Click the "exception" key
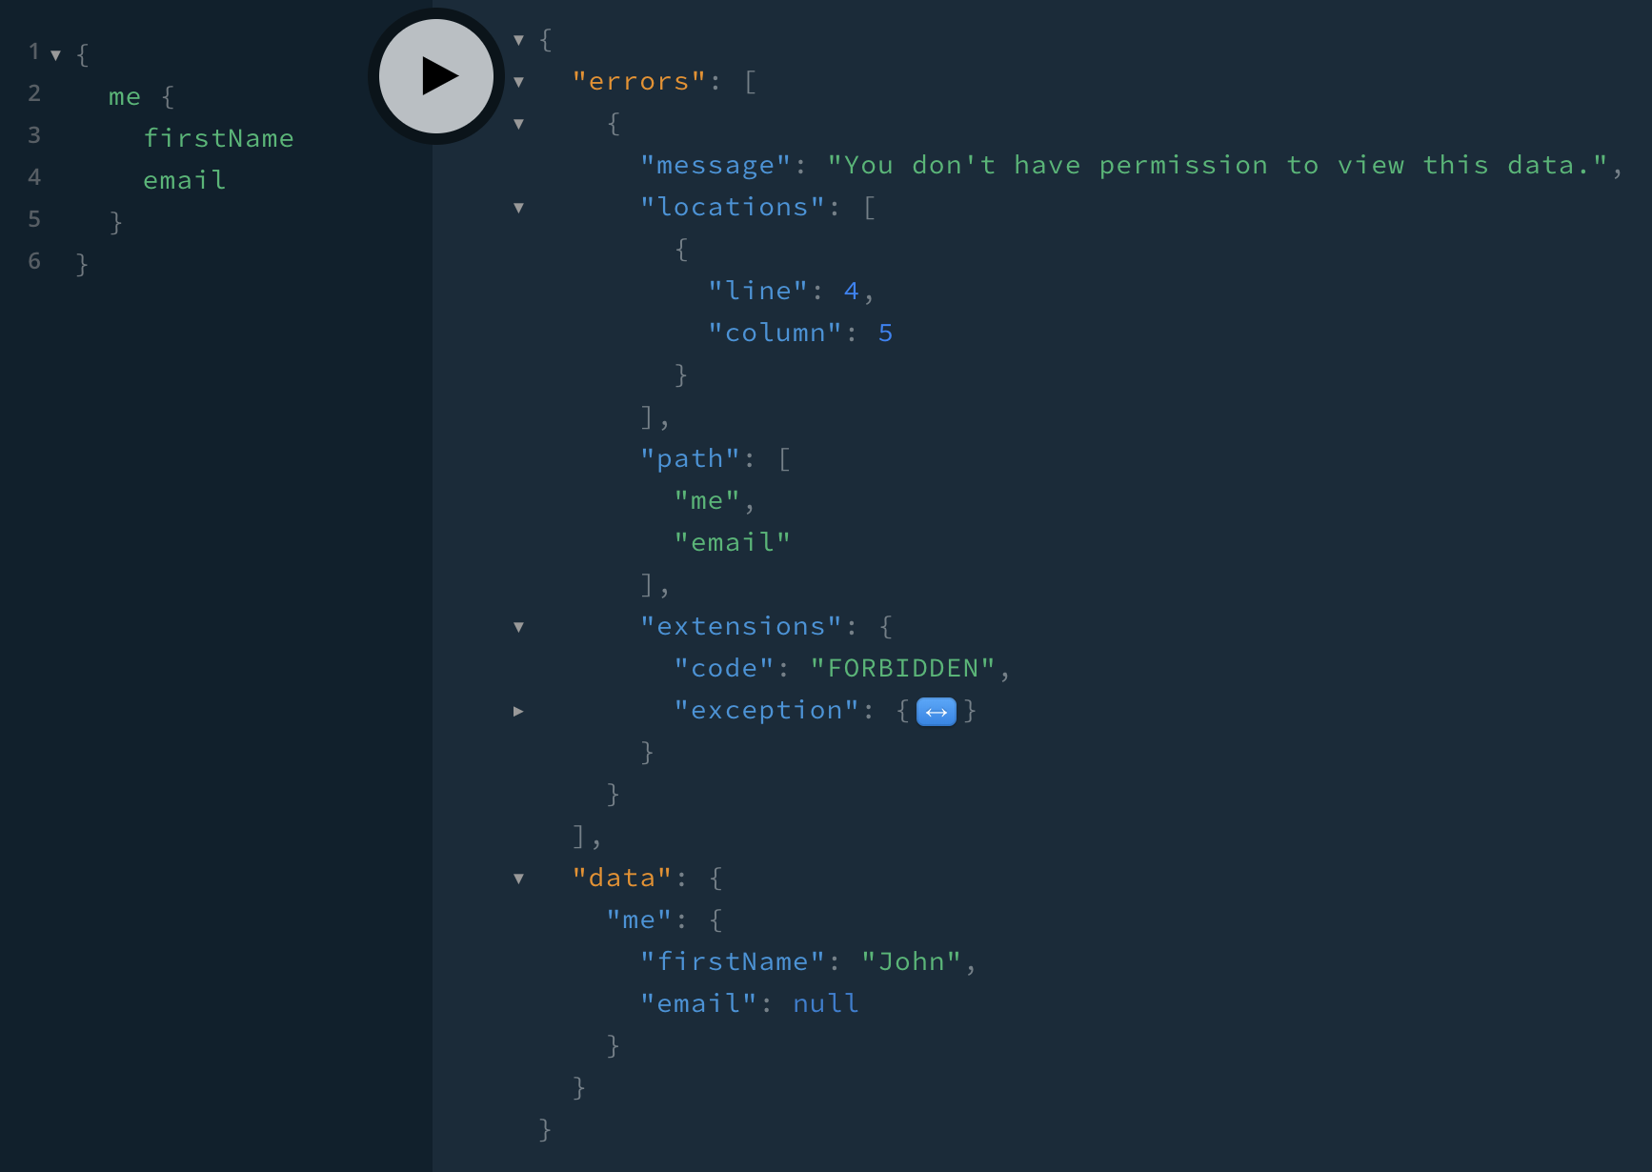Image resolution: width=1652 pixels, height=1172 pixels. coord(767,711)
